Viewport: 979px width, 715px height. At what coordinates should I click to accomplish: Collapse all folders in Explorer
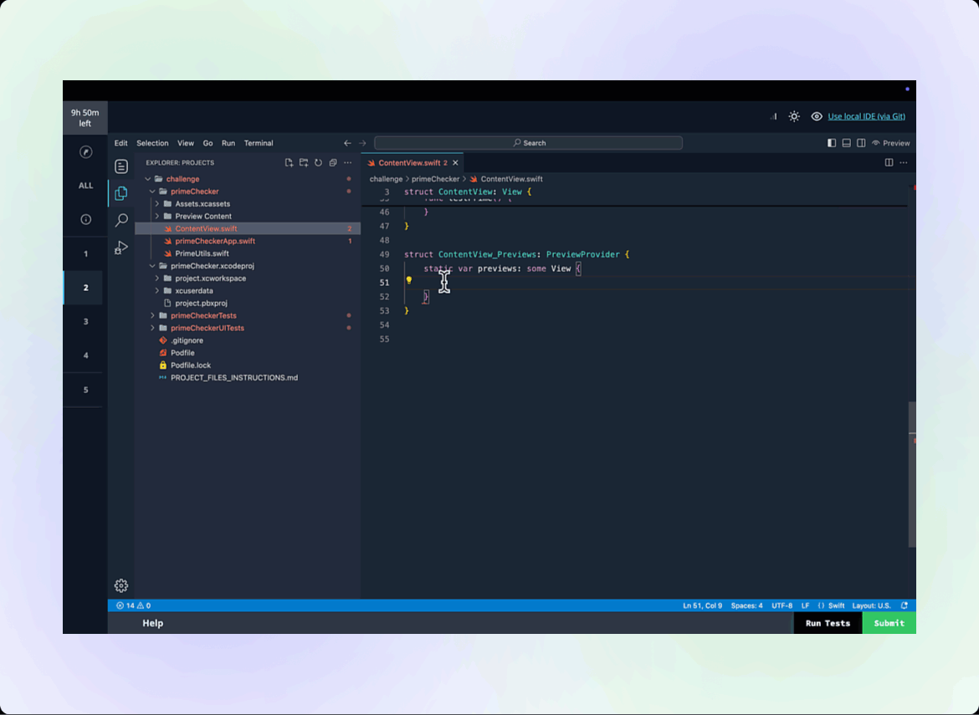coord(333,163)
